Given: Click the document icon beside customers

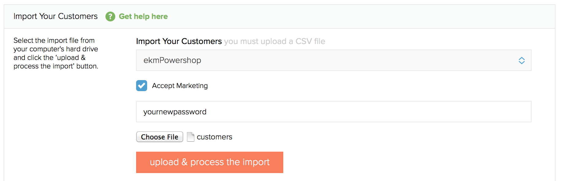Looking at the screenshot, I should click(191, 137).
